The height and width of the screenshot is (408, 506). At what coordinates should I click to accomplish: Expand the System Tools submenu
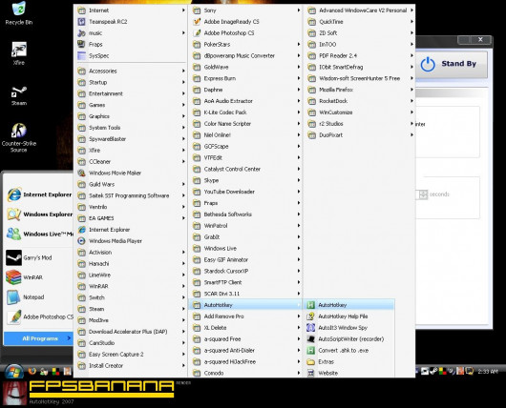click(132, 128)
